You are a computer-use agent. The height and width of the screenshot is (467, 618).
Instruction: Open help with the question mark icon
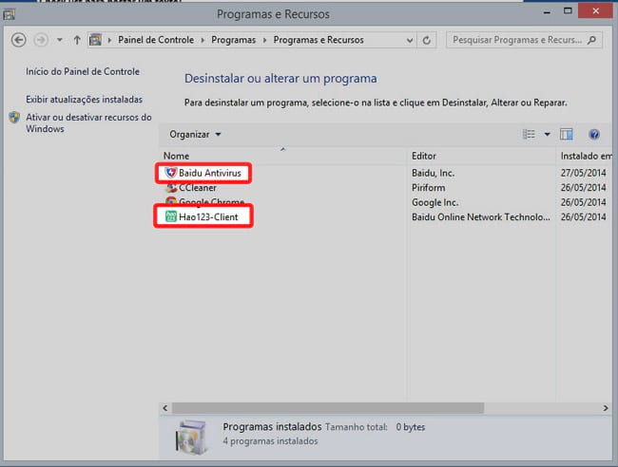click(594, 135)
